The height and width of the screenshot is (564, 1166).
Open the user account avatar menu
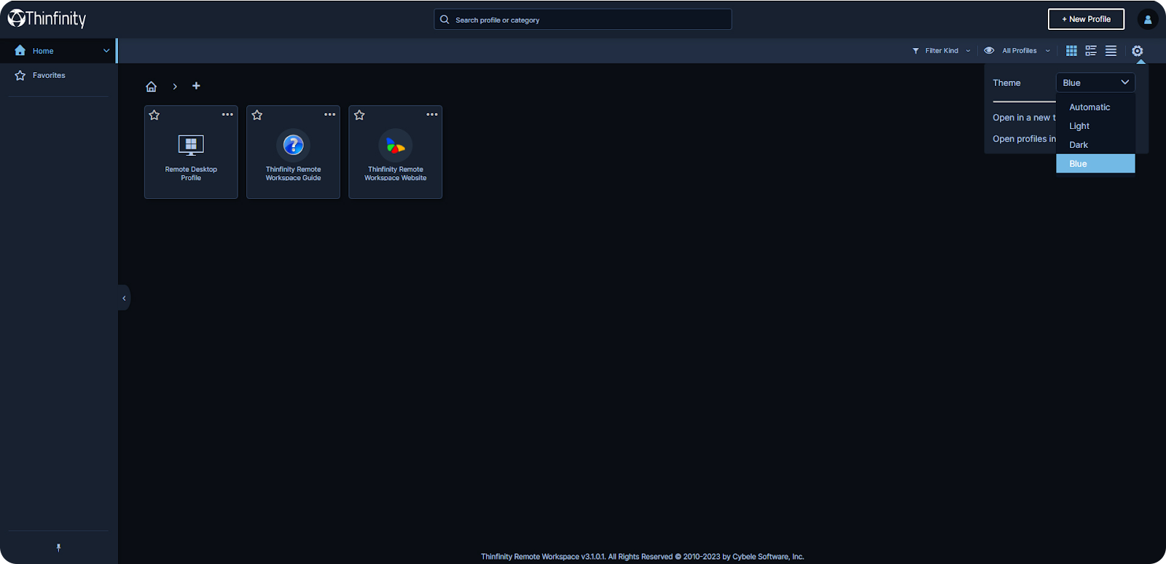(x=1148, y=20)
